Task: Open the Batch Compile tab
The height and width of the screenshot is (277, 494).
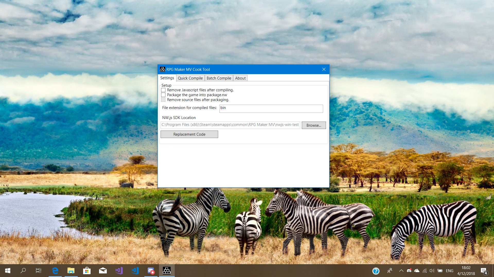Action: click(219, 78)
